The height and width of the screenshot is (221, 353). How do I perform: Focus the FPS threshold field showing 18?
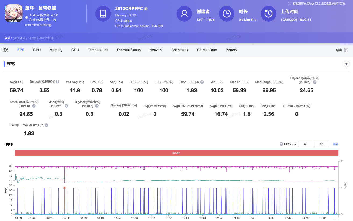(305, 144)
